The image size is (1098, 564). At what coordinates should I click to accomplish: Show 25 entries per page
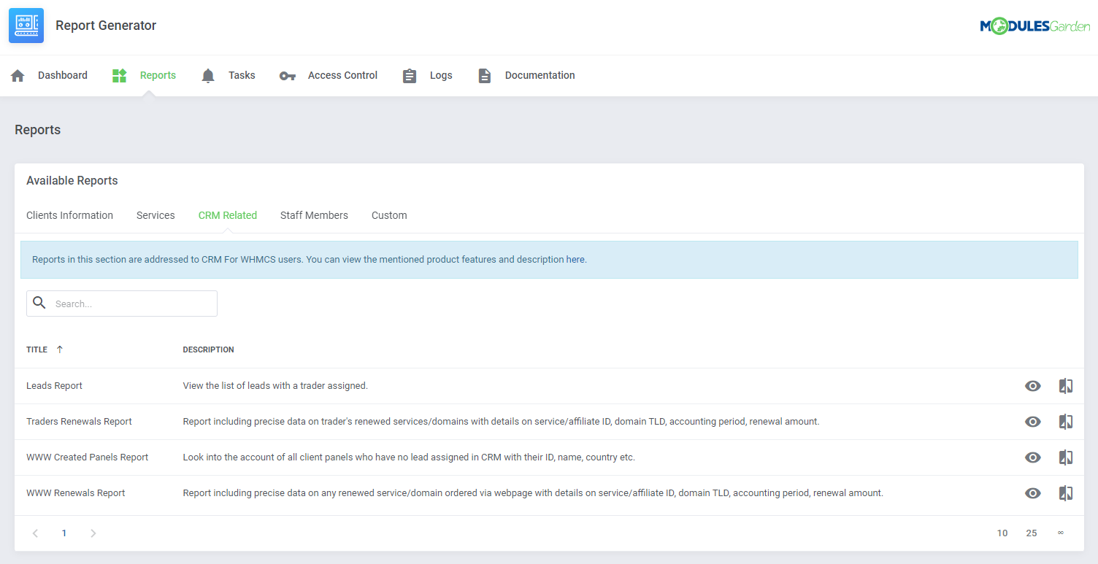click(x=1031, y=533)
